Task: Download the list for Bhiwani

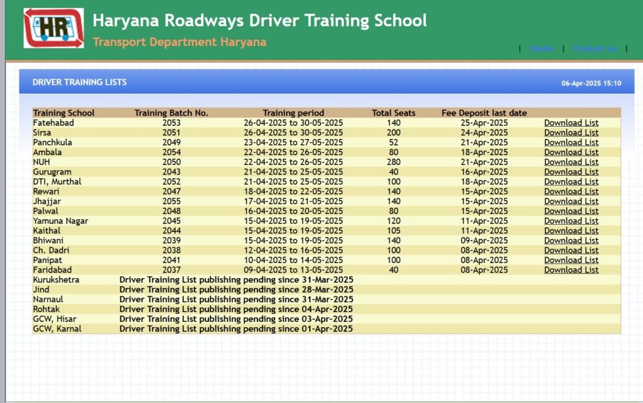Action: tap(571, 240)
